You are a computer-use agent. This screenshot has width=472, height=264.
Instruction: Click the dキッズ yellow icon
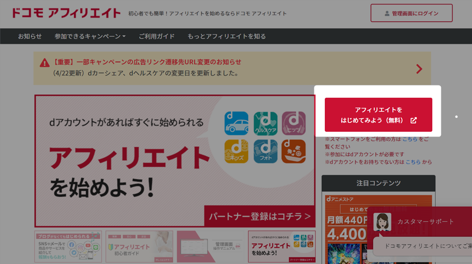pyautogui.click(x=236, y=151)
